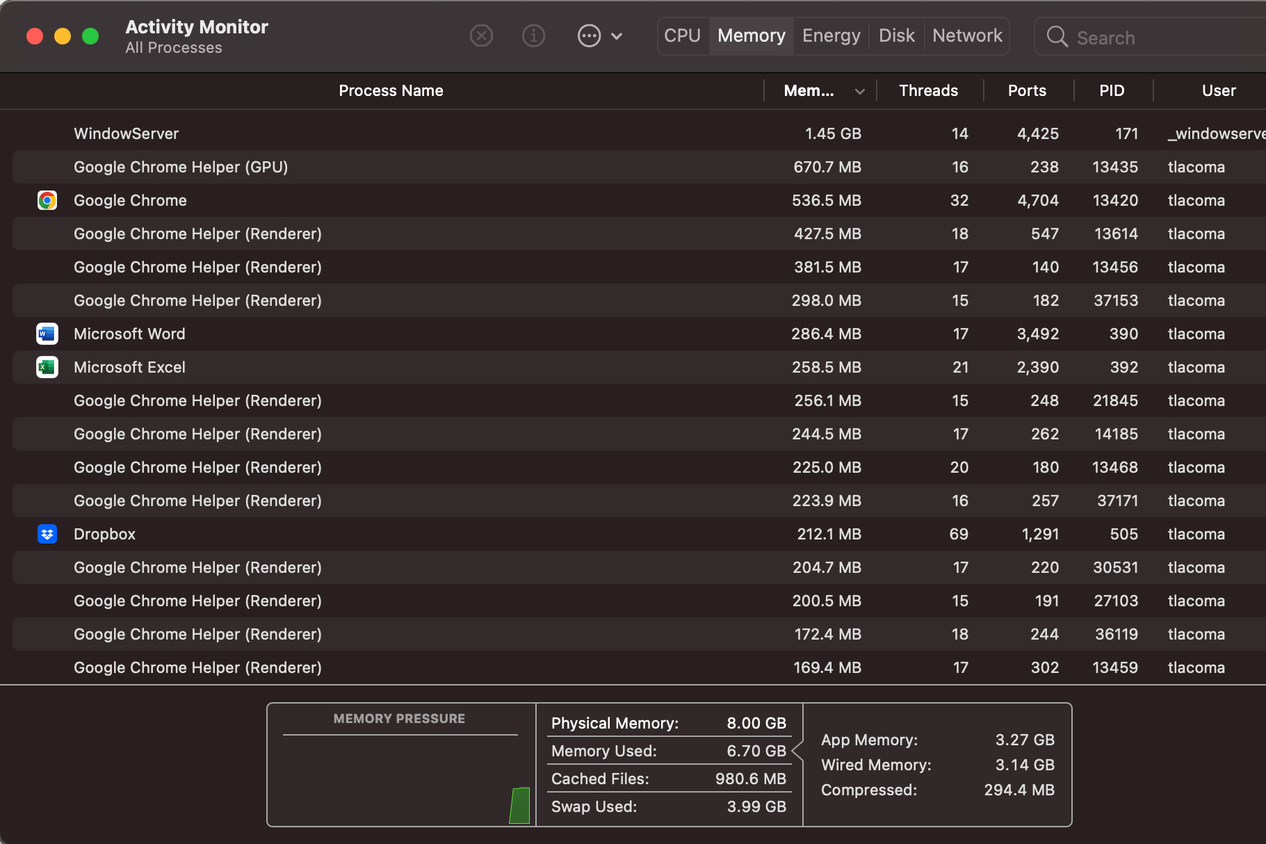Click the Microsoft Excel app icon
This screenshot has height=844, width=1266.
(47, 367)
